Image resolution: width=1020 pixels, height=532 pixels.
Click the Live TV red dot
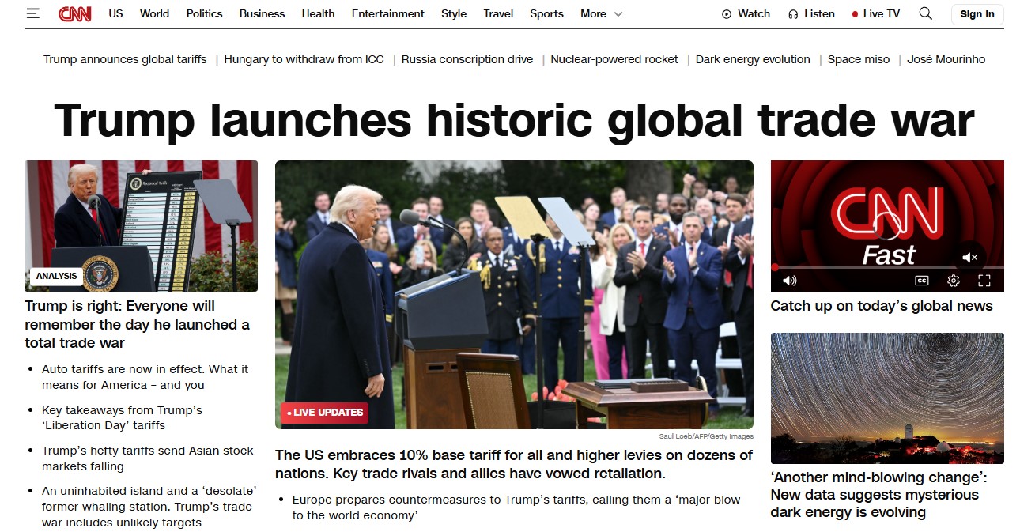pos(855,14)
